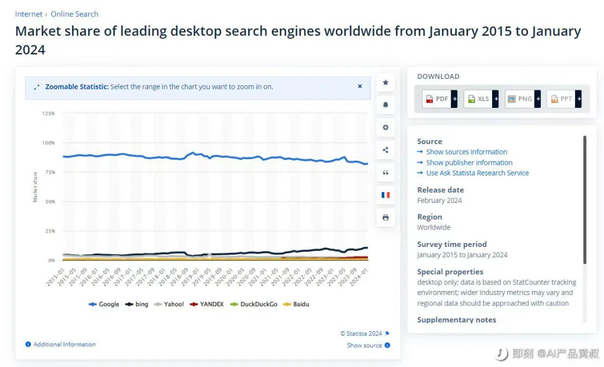Viewport: 604px width, 367px height.
Task: Click the 2024-01 axis label
Action: pyautogui.click(x=359, y=277)
